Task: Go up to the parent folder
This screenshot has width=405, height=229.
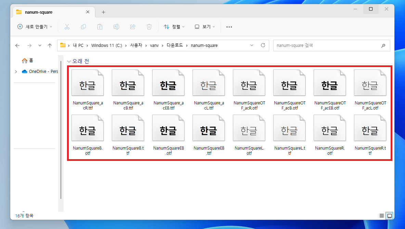Action: click(50, 45)
